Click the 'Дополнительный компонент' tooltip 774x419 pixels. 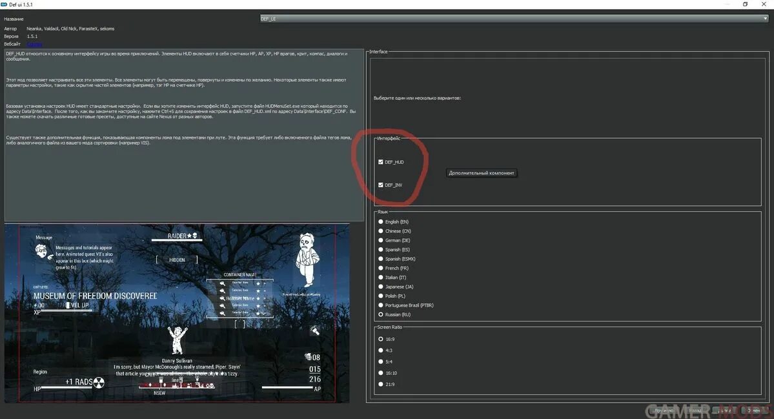click(x=482, y=173)
